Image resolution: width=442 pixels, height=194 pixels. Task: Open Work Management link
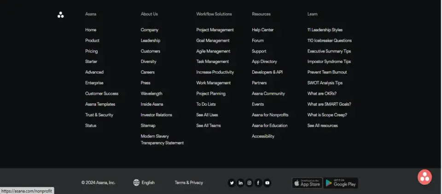[x=213, y=83]
